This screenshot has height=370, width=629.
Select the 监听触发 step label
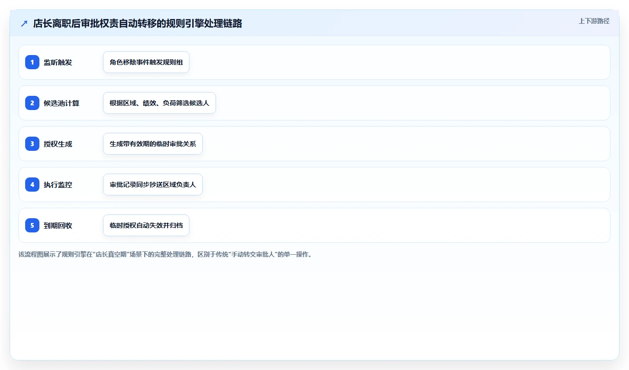[58, 62]
